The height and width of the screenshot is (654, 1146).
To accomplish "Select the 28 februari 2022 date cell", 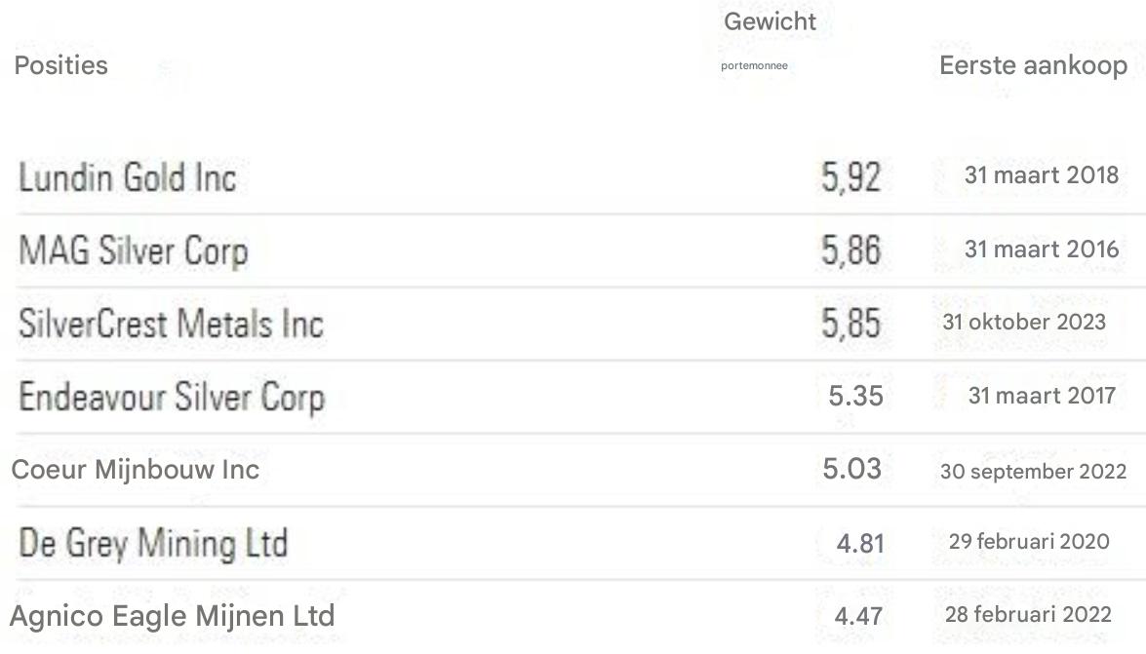I will [1028, 615].
